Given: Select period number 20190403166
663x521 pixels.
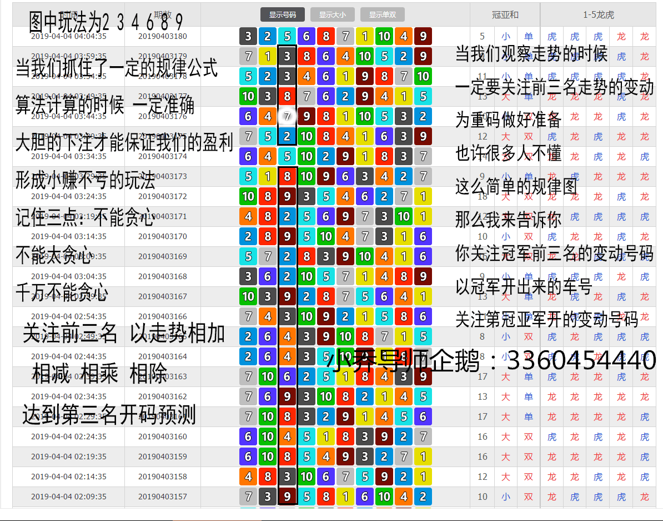Looking at the screenshot, I should (x=162, y=316).
